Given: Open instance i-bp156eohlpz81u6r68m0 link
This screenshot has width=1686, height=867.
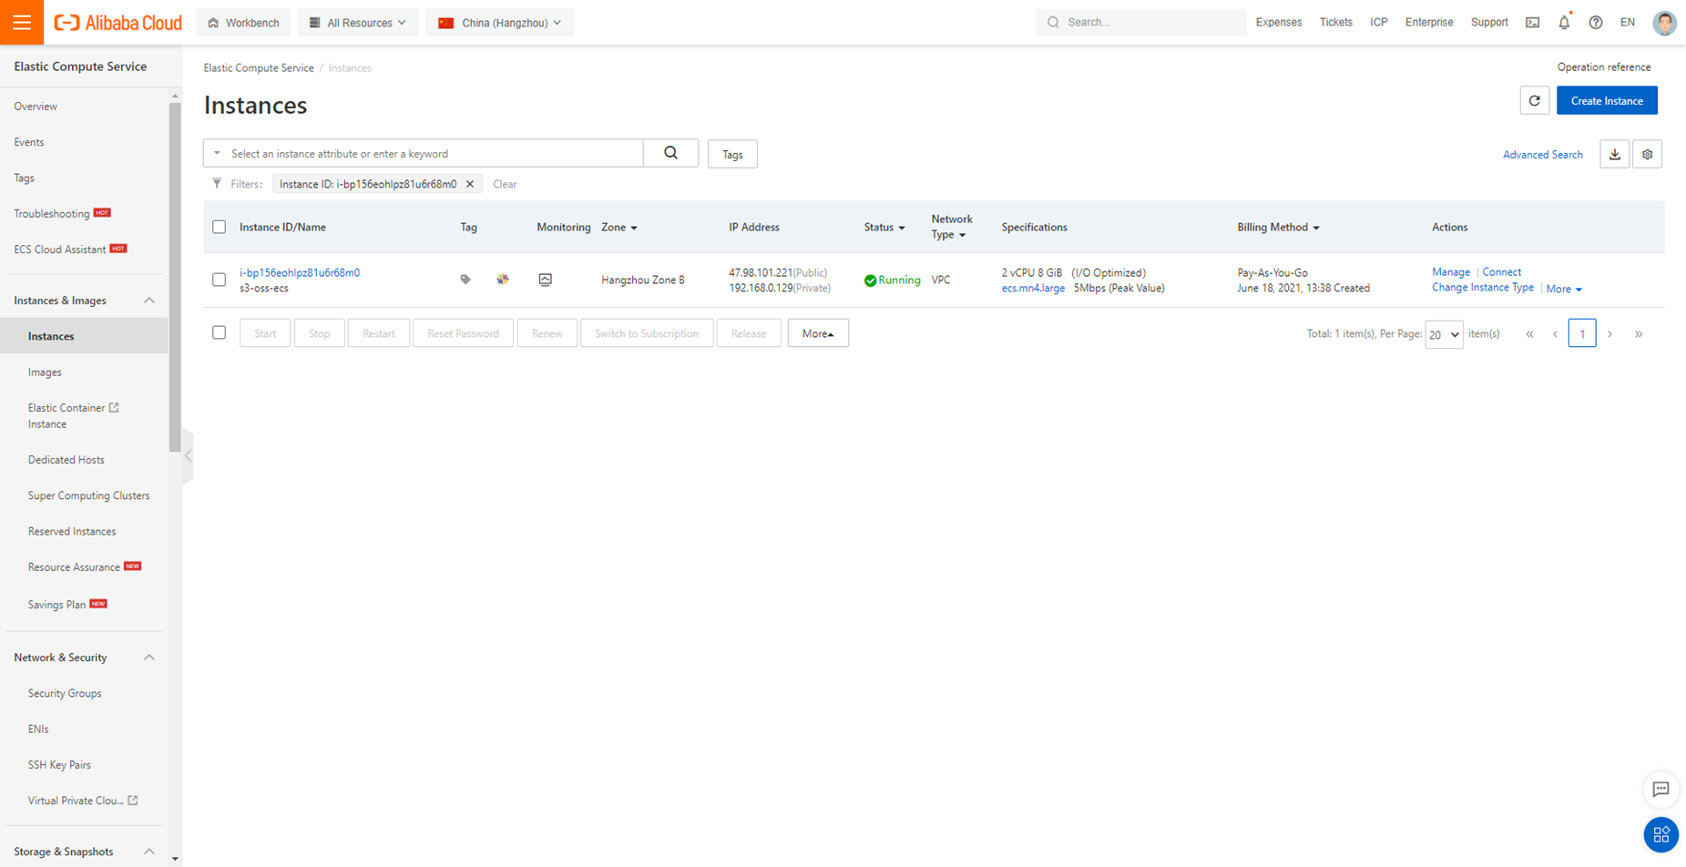Looking at the screenshot, I should [300, 272].
